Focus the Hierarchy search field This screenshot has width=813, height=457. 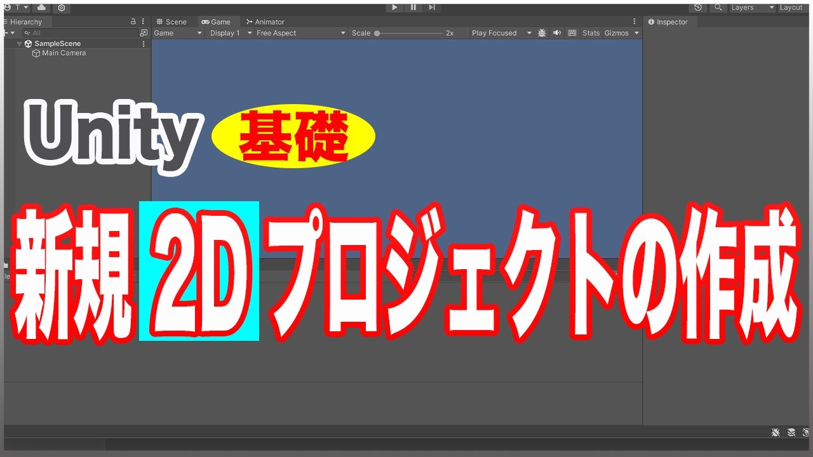[80, 33]
